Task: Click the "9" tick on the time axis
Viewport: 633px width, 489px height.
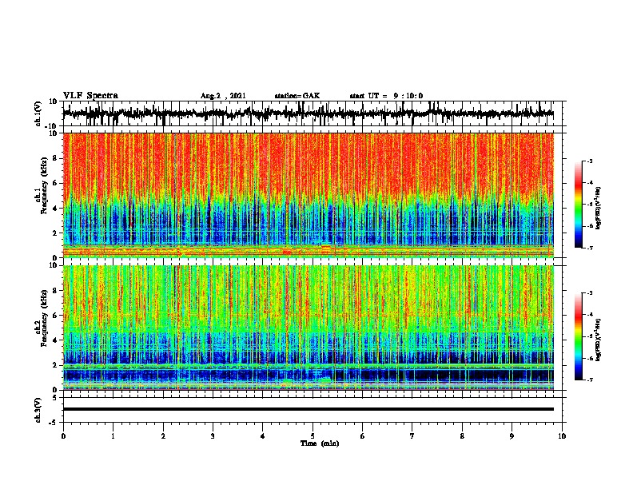Action: coord(512,436)
